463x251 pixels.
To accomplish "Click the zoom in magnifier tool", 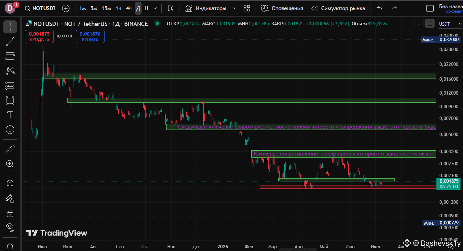I will pyautogui.click(x=10, y=164).
